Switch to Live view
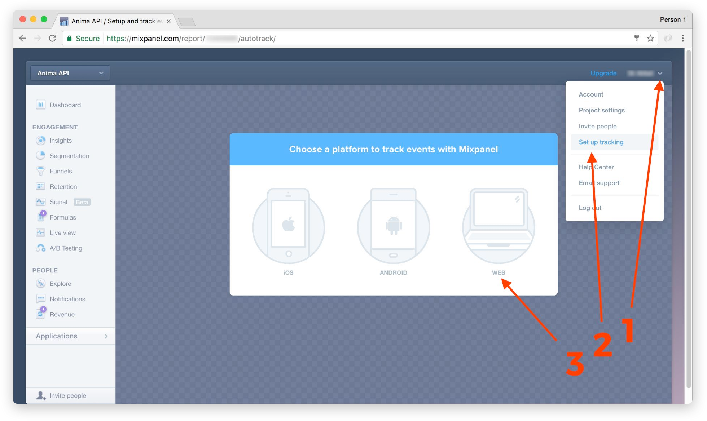 [62, 232]
